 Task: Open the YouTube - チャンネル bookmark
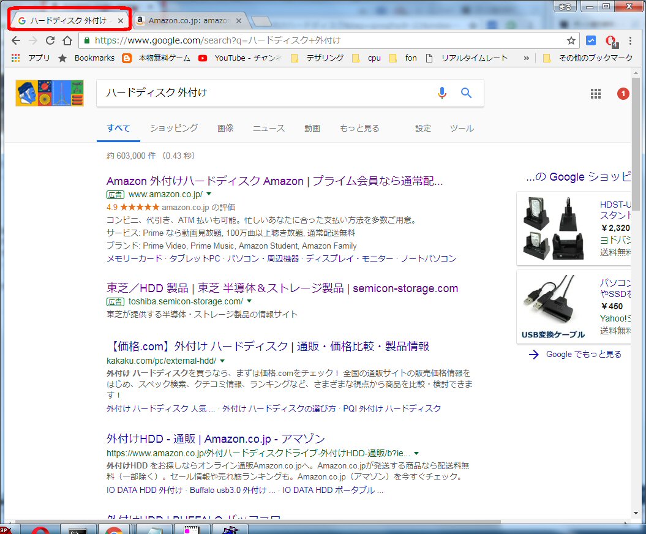(240, 58)
